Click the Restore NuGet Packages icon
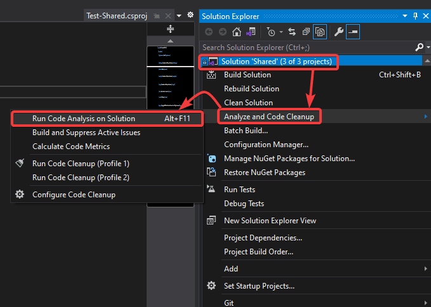The image size is (431, 307). [x=211, y=172]
